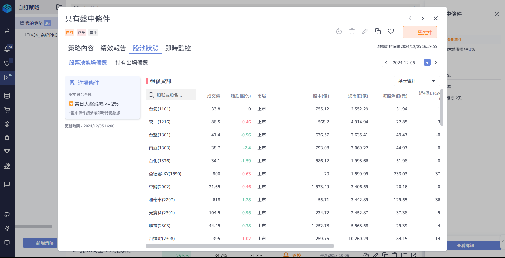Click the trash delete strategy icon
This screenshot has width=505, height=258.
(352, 32)
